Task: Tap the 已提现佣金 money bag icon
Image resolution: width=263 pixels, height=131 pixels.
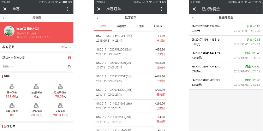Action: 36,105
